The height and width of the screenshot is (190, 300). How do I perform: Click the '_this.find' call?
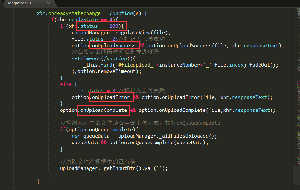98,65
